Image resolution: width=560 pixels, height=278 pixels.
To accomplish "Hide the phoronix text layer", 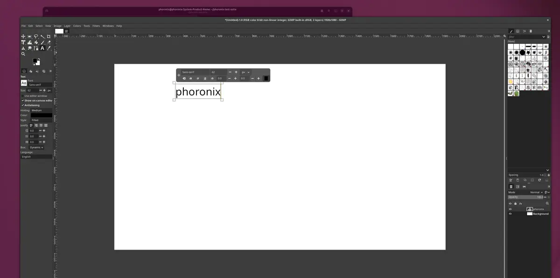I will point(510,209).
